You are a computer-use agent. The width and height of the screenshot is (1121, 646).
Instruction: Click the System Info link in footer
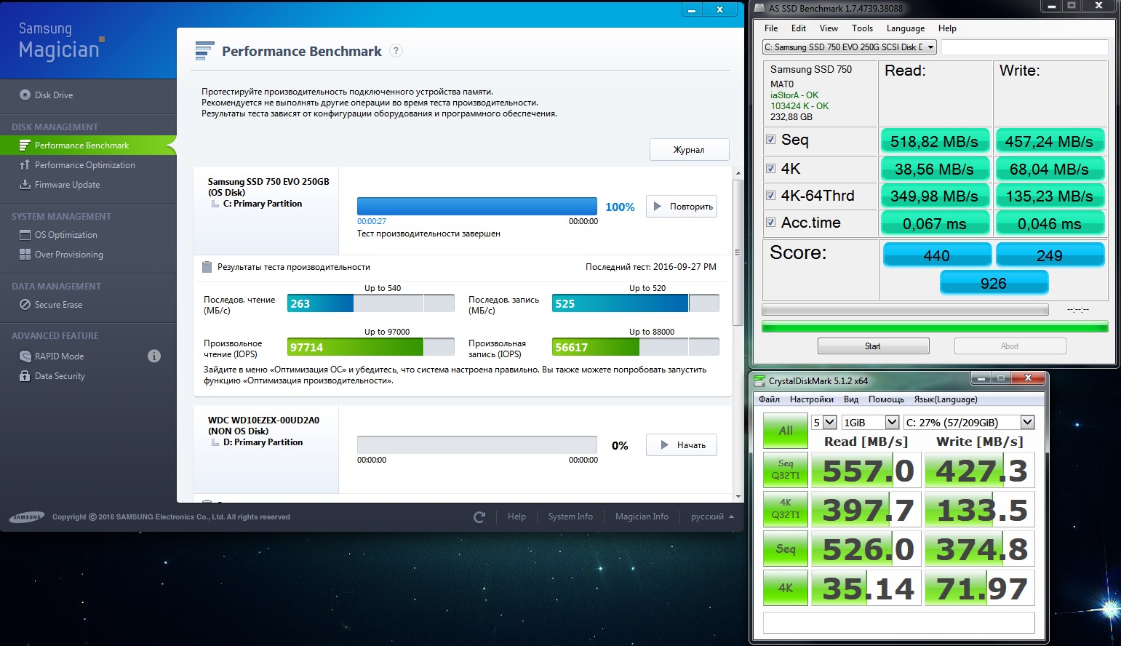click(570, 517)
